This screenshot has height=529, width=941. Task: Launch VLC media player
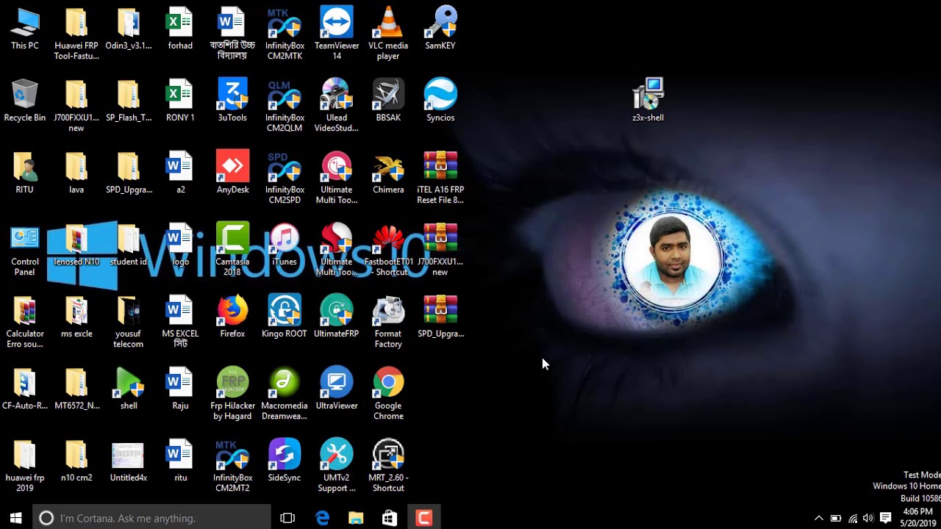[x=388, y=33]
